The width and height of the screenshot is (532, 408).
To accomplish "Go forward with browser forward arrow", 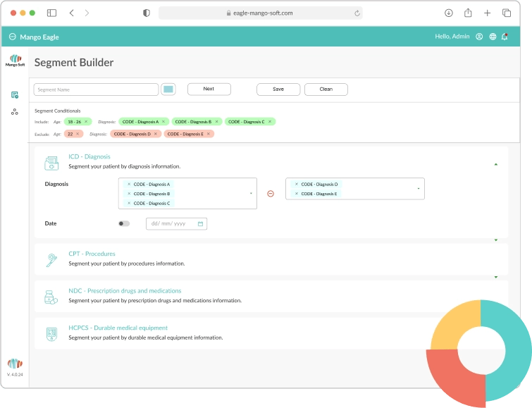I will 87,13.
